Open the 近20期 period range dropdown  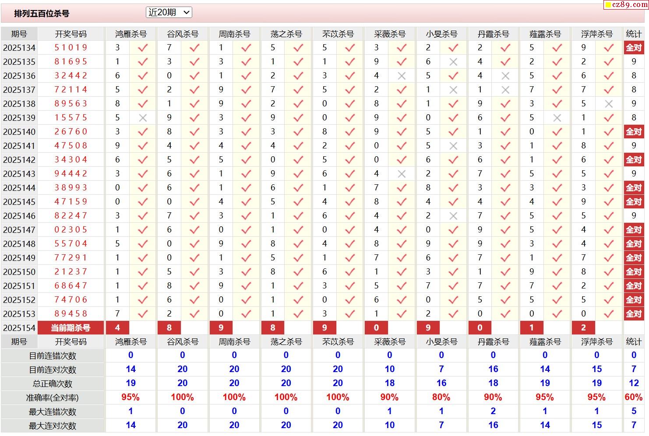(169, 13)
